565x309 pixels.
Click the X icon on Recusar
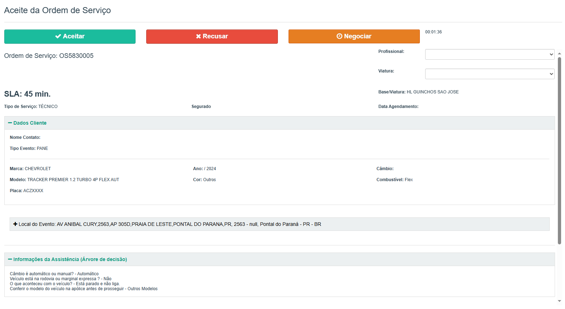point(199,36)
